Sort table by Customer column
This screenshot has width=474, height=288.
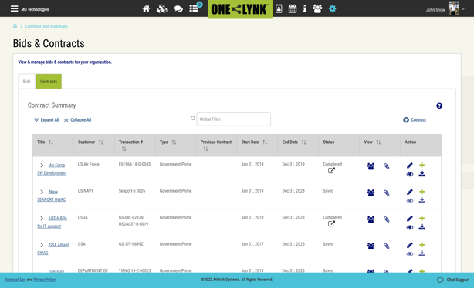click(100, 142)
